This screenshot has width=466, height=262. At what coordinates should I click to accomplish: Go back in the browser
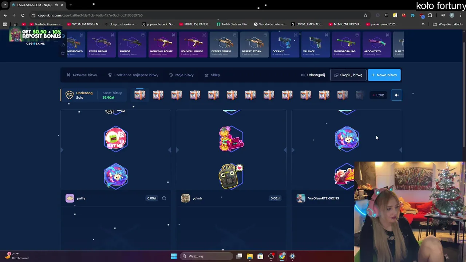(5, 15)
